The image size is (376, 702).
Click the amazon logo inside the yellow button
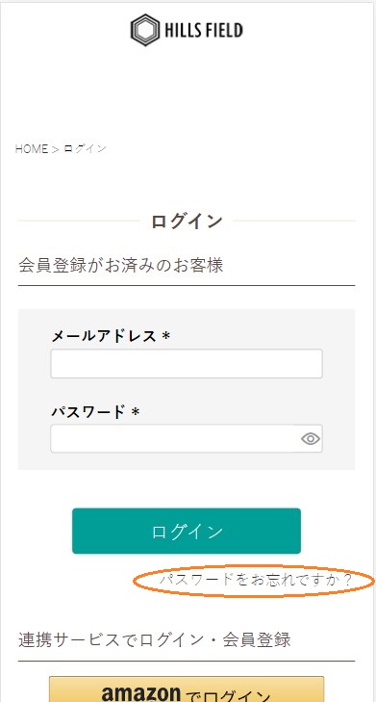click(x=141, y=692)
